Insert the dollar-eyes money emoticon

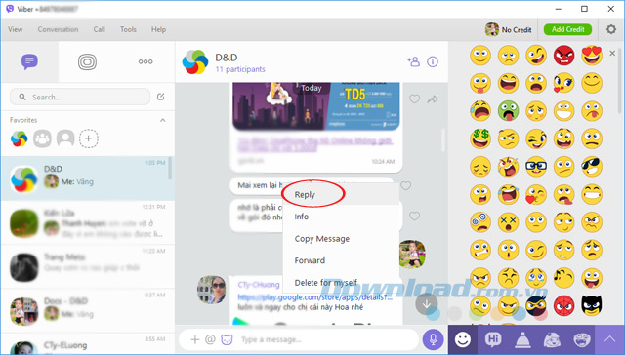480,138
